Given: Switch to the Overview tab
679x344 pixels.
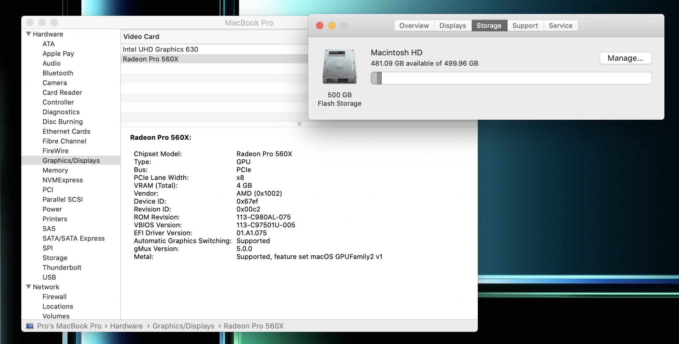Looking at the screenshot, I should pos(414,26).
